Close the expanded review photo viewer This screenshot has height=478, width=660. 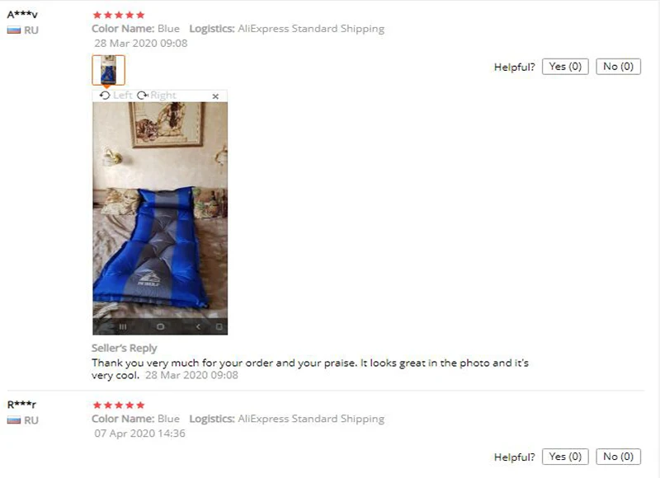(215, 96)
